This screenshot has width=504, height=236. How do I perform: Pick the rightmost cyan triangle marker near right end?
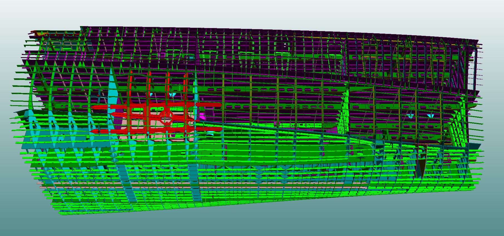pos(431,116)
